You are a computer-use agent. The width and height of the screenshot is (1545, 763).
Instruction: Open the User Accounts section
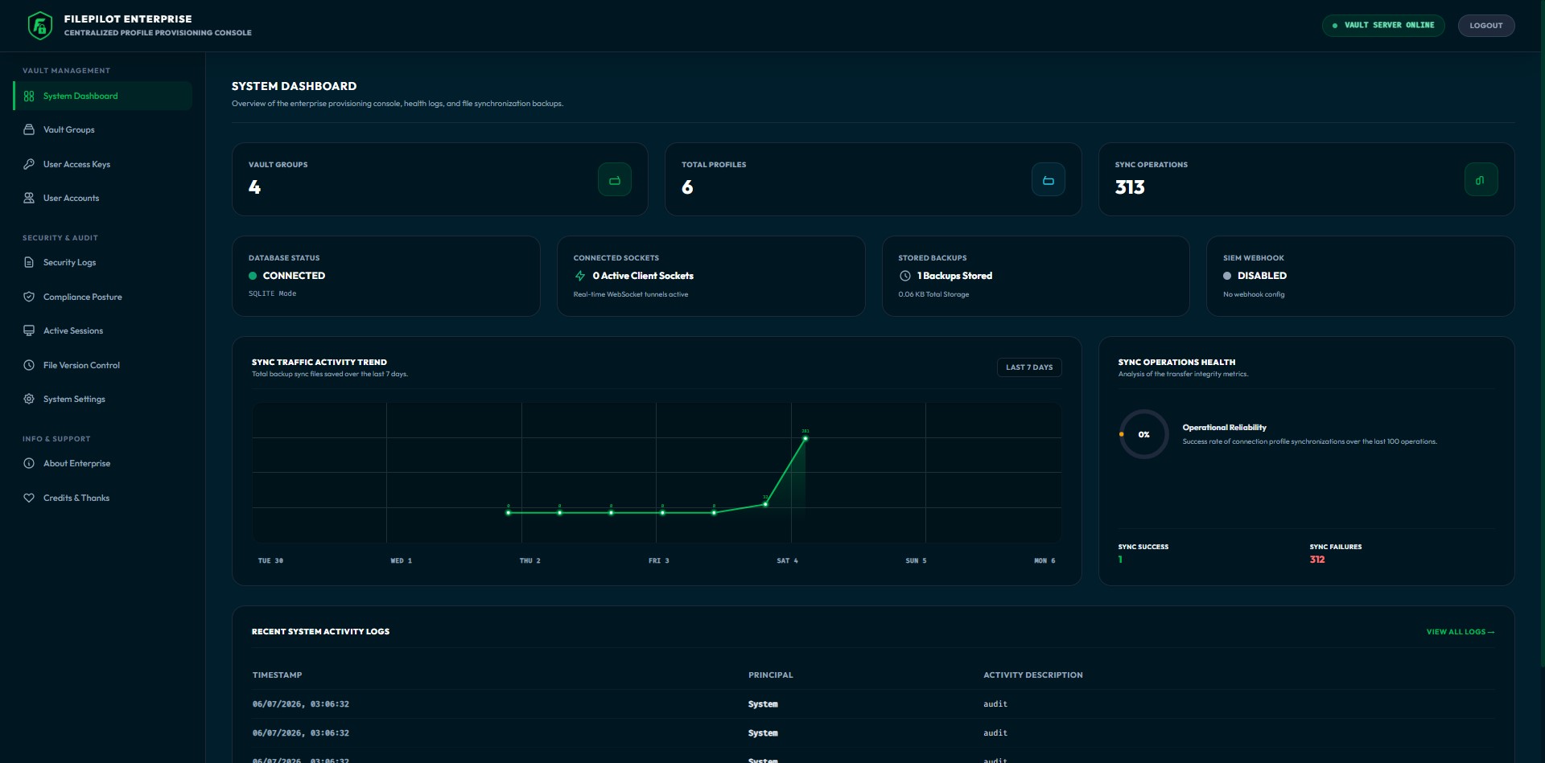click(103, 198)
